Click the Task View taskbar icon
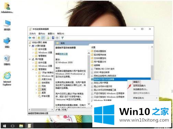Image resolution: width=173 pixels, height=129 pixels. click(13, 126)
